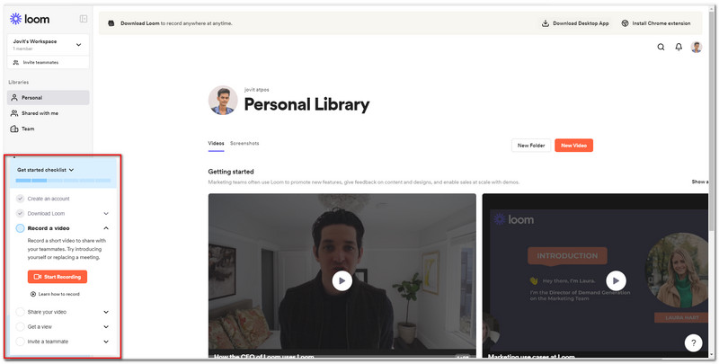Check the Share your video circle

(x=20, y=312)
